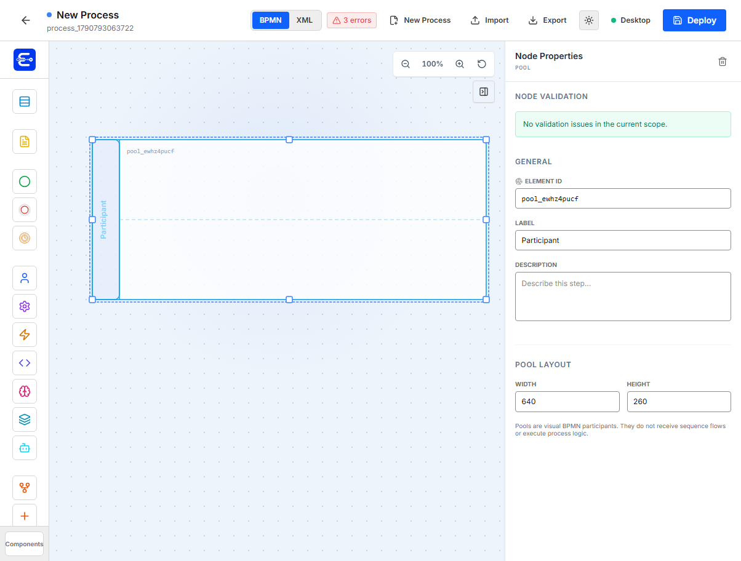This screenshot has width=741, height=561.
Task: Focus the Description text area
Action: coord(623,296)
